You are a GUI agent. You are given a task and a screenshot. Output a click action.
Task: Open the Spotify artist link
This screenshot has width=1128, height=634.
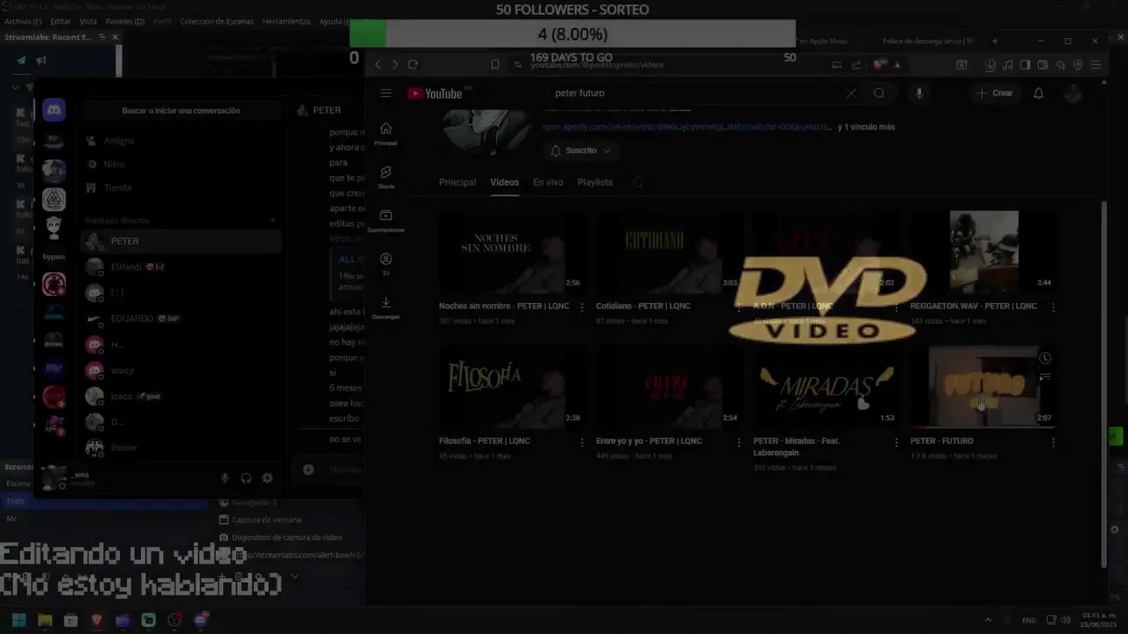point(686,127)
